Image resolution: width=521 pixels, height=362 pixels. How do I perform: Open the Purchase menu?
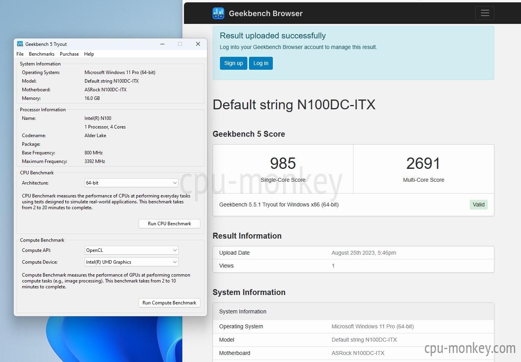[x=69, y=54]
